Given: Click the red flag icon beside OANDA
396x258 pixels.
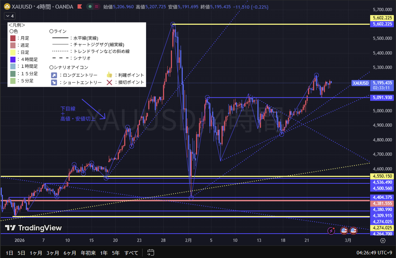Looking at the screenshot, I should click(x=80, y=7).
